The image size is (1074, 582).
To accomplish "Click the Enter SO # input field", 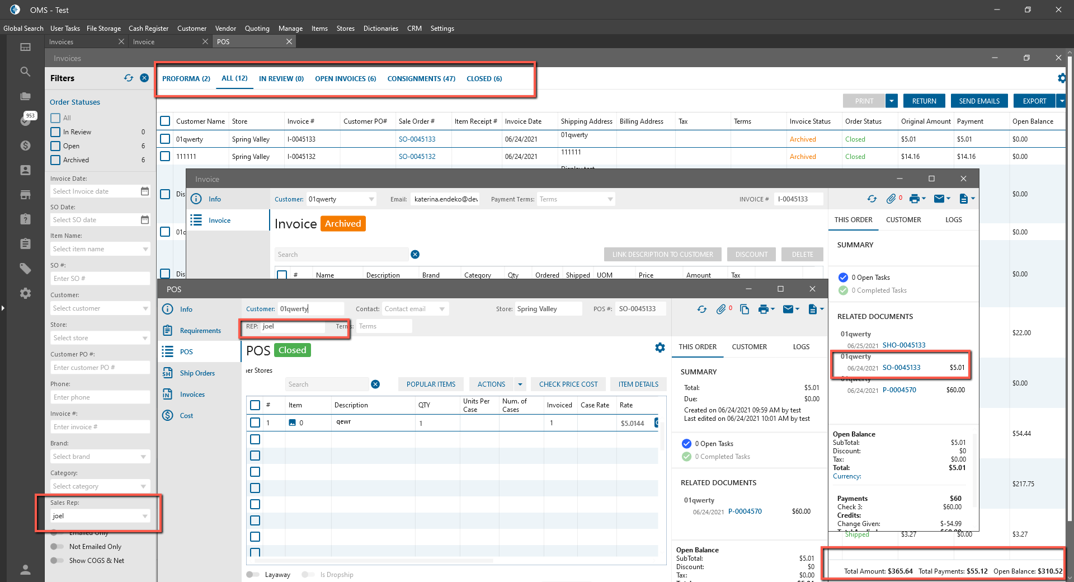I will [x=100, y=279].
